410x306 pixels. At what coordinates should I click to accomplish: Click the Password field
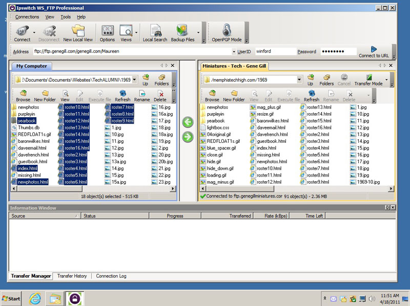tap(339, 52)
